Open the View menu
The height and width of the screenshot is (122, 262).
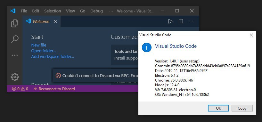tap(70, 11)
